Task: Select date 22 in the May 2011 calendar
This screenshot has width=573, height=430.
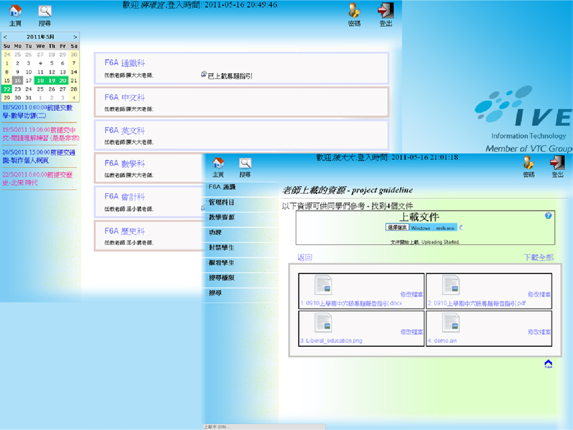Action: 7,89
